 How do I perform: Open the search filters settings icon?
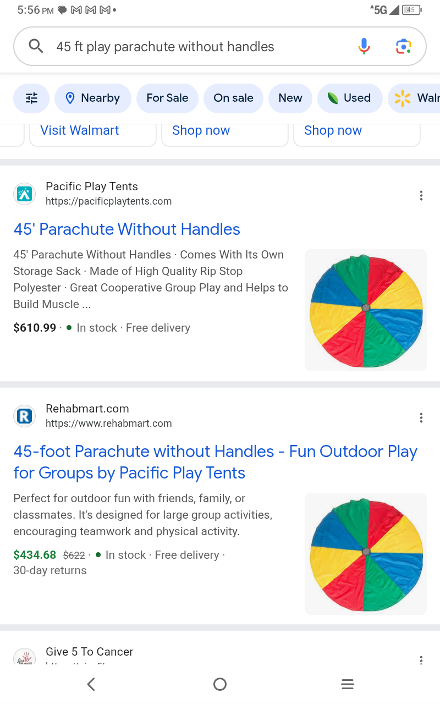(x=31, y=98)
